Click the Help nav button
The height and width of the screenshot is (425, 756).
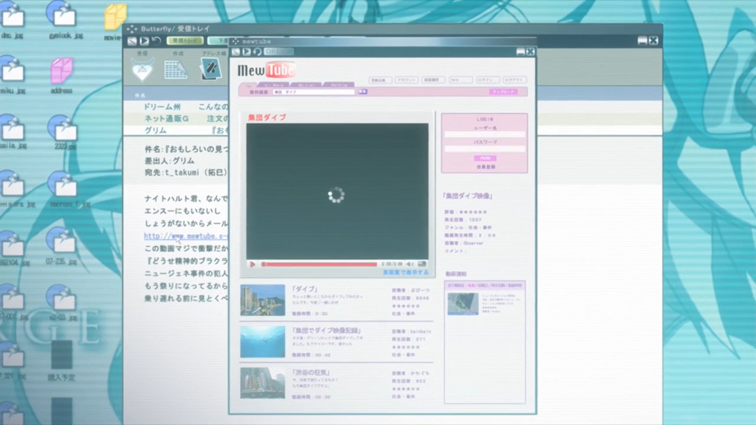coord(460,80)
